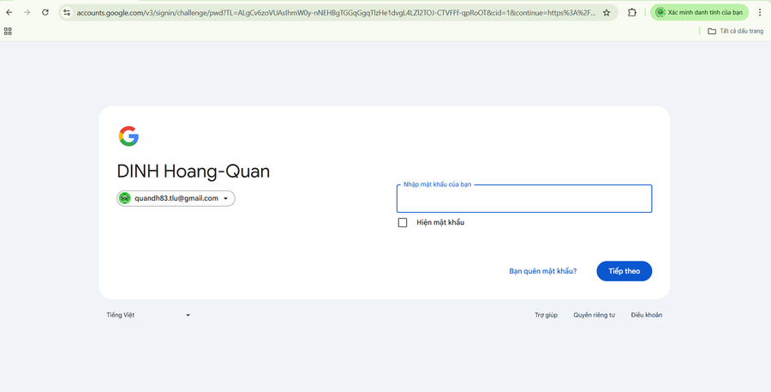Open the 'Điều khoản' link
Image resolution: width=771 pixels, height=392 pixels.
(x=647, y=315)
